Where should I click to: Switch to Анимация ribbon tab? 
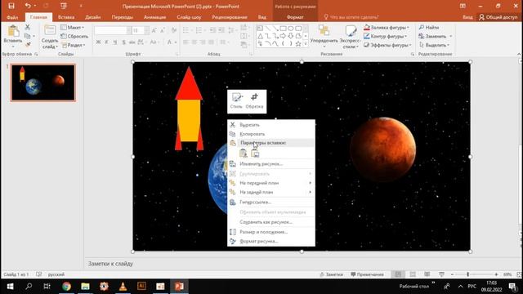pyautogui.click(x=154, y=17)
